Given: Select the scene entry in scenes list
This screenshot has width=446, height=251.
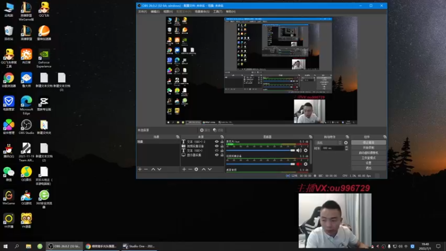Looking at the screenshot, I should pyautogui.click(x=158, y=142).
